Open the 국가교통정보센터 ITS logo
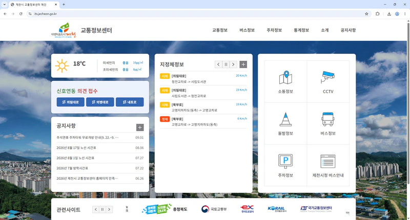 pyautogui.click(x=316, y=208)
